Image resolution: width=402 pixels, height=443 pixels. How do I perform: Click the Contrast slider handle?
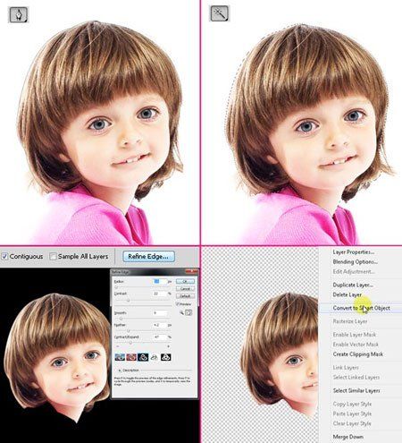click(129, 300)
